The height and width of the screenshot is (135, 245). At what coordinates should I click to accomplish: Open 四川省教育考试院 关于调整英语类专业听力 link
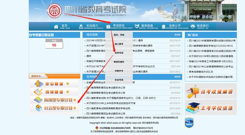[121, 98]
